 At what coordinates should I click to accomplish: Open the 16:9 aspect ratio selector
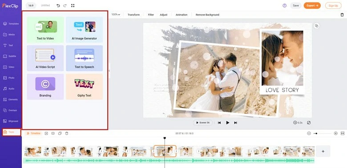[x=31, y=5]
